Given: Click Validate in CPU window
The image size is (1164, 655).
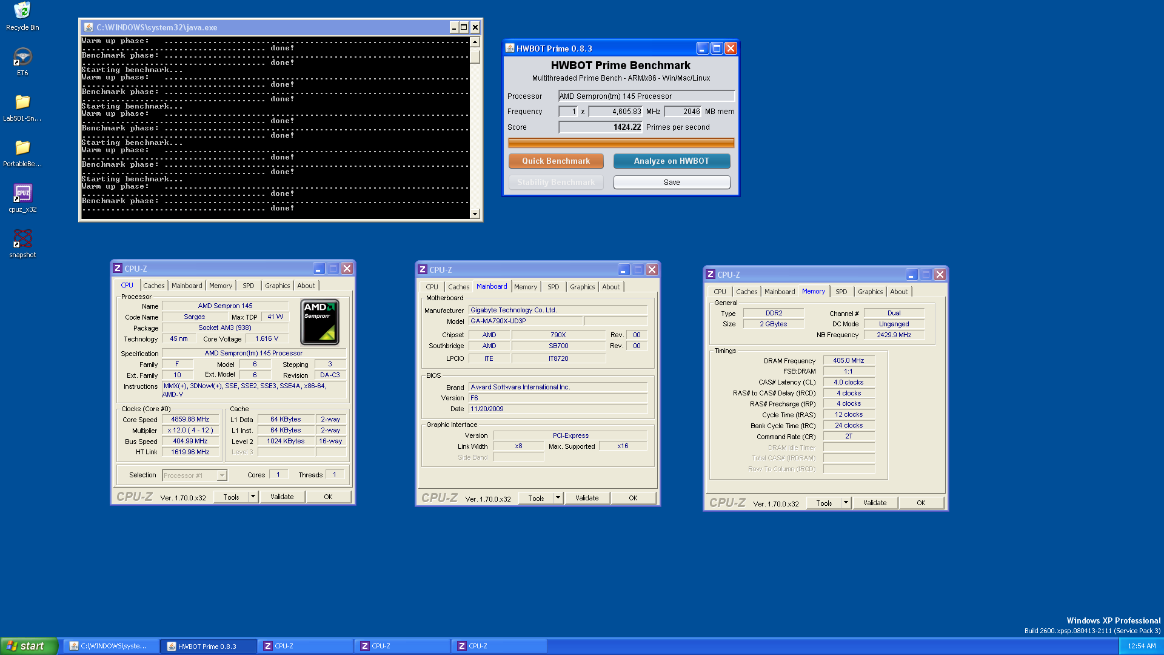Looking at the screenshot, I should tap(282, 497).
